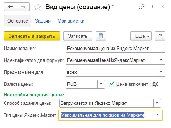Image resolution: width=171 pixels, height=128 pixels.
Task: Click the Валюта цены label
Action: tap(18, 84)
